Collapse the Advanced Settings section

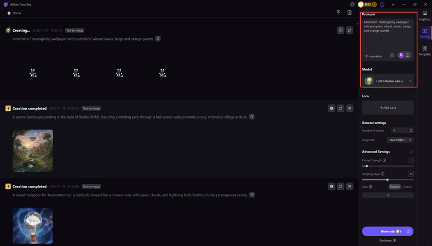411,151
